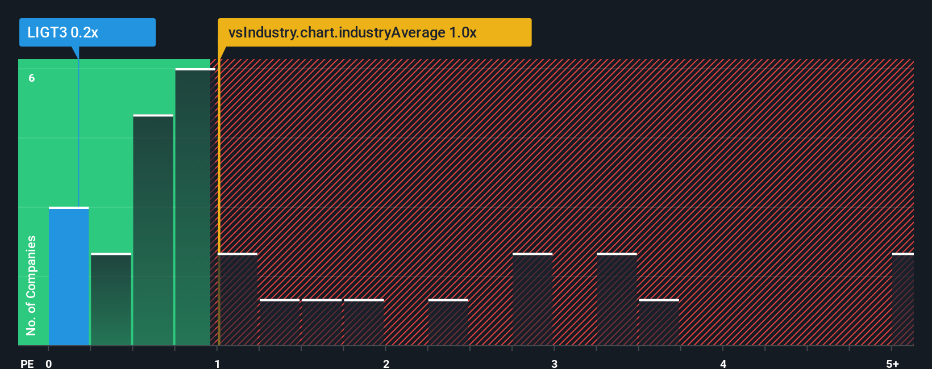Click the '4' x-axis value

click(723, 364)
